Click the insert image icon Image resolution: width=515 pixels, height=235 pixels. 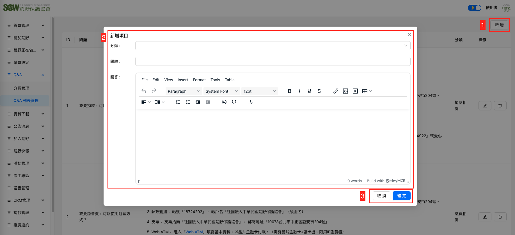pyautogui.click(x=345, y=91)
